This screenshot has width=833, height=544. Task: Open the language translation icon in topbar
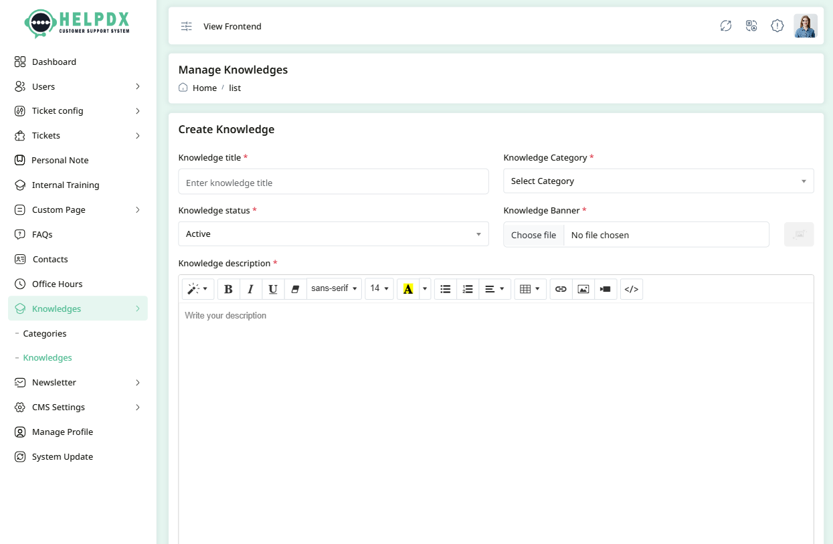pos(751,25)
